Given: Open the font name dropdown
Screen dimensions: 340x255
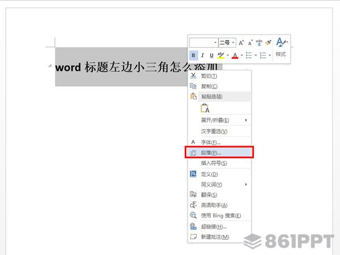Looking at the screenshot, I should tap(215, 42).
